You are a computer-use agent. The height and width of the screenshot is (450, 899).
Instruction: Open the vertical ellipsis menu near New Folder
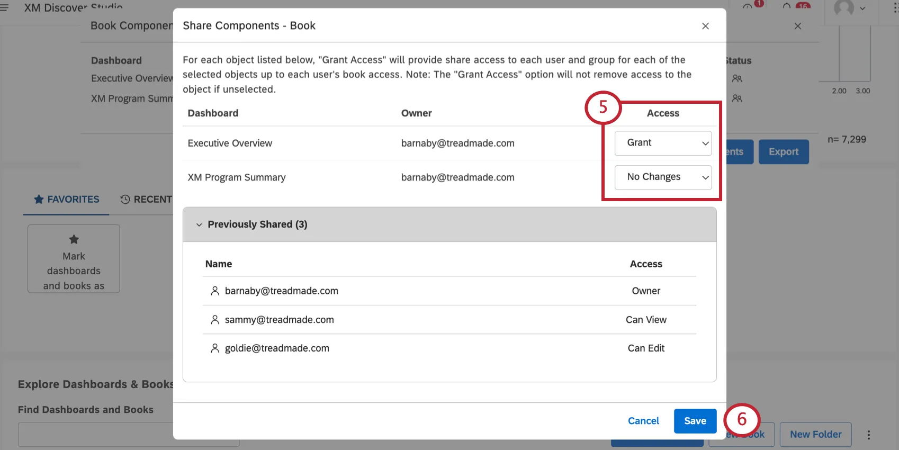click(869, 435)
